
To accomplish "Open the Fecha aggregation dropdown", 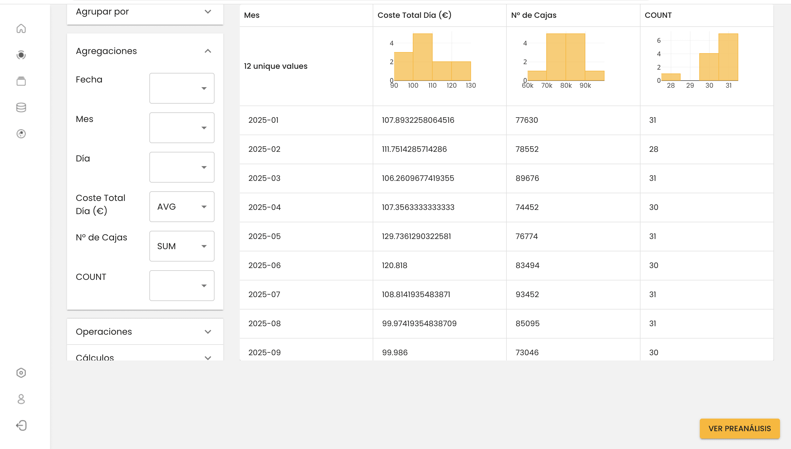I will pyautogui.click(x=182, y=88).
